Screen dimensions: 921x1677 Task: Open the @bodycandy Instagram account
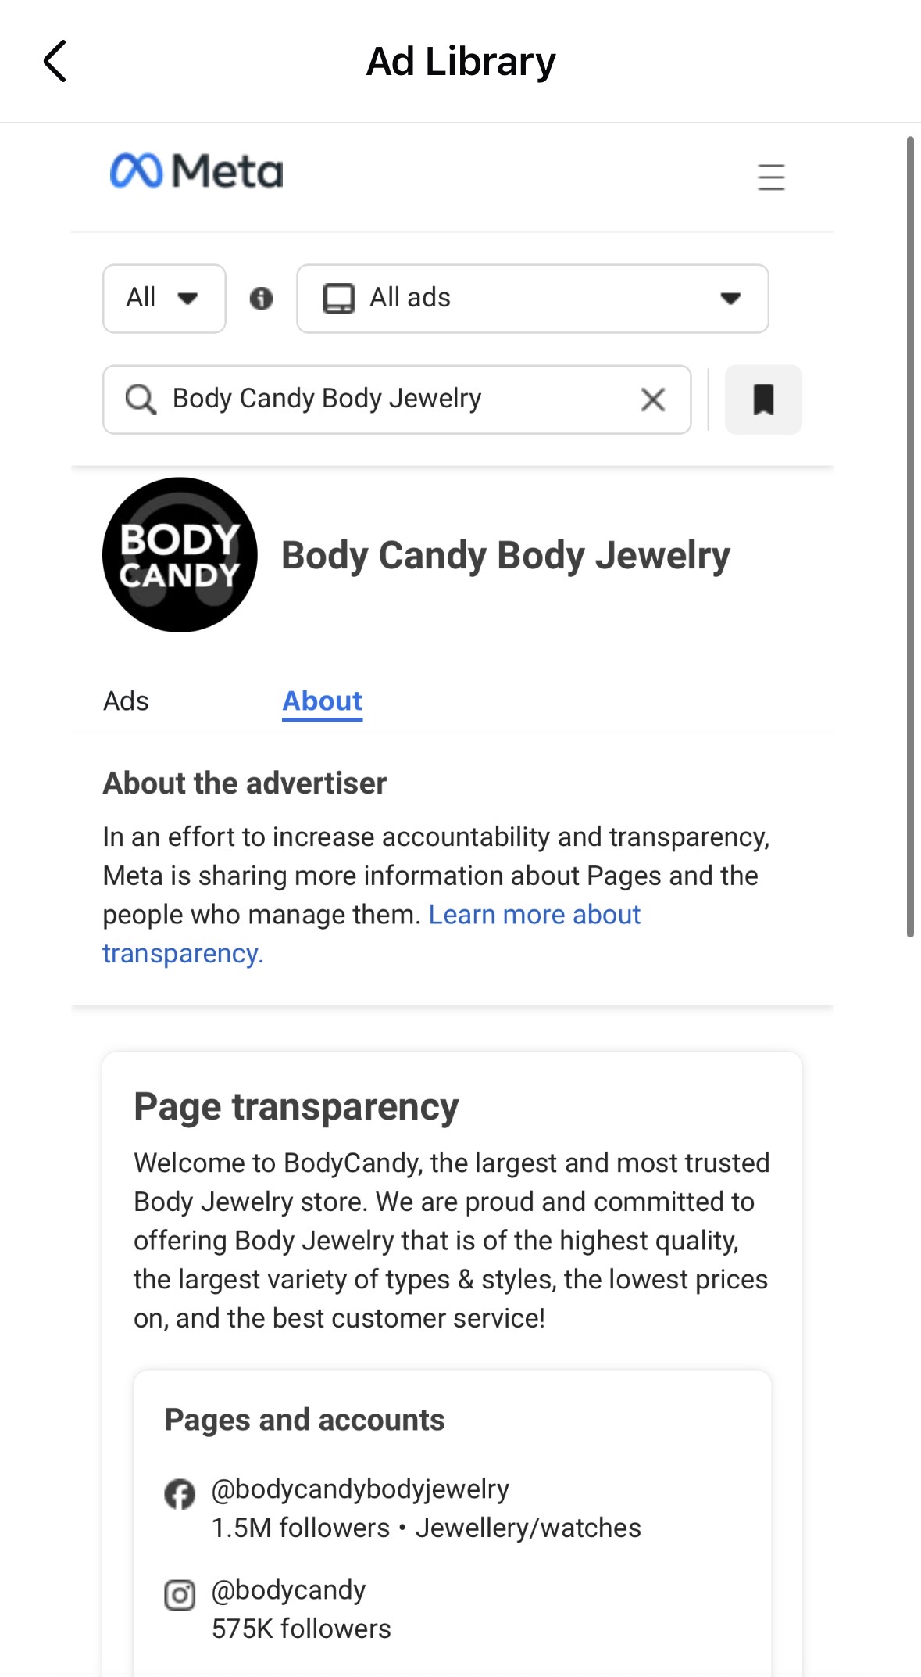[288, 1590]
